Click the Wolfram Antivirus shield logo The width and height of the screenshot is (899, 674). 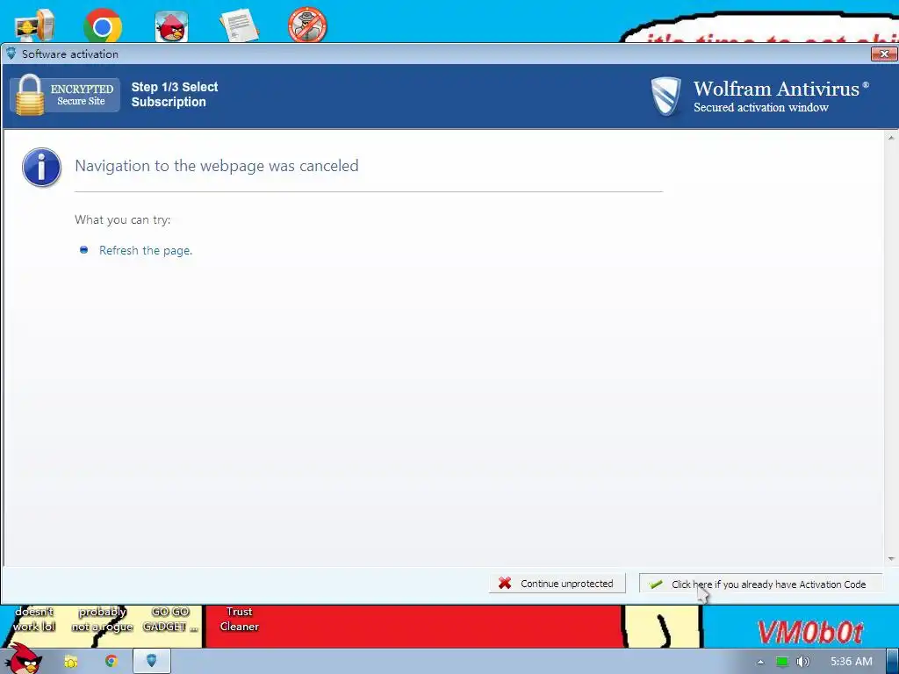665,97
